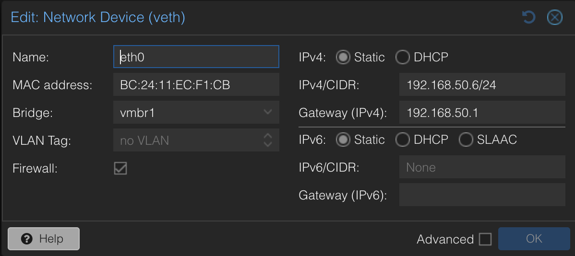This screenshot has width=575, height=256.
Task: Toggle the Firewall checkbox
Action: 120,168
